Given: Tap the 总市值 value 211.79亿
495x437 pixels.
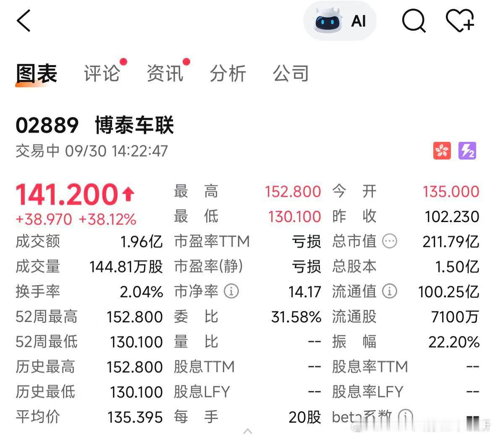Looking at the screenshot, I should point(451,242).
